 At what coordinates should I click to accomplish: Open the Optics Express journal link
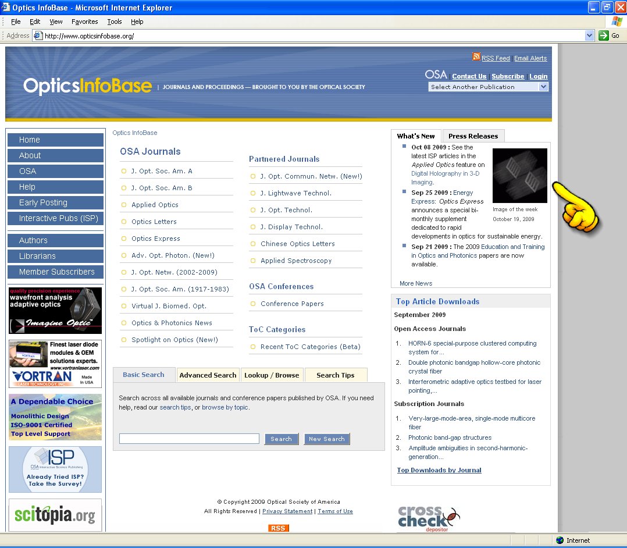155,239
